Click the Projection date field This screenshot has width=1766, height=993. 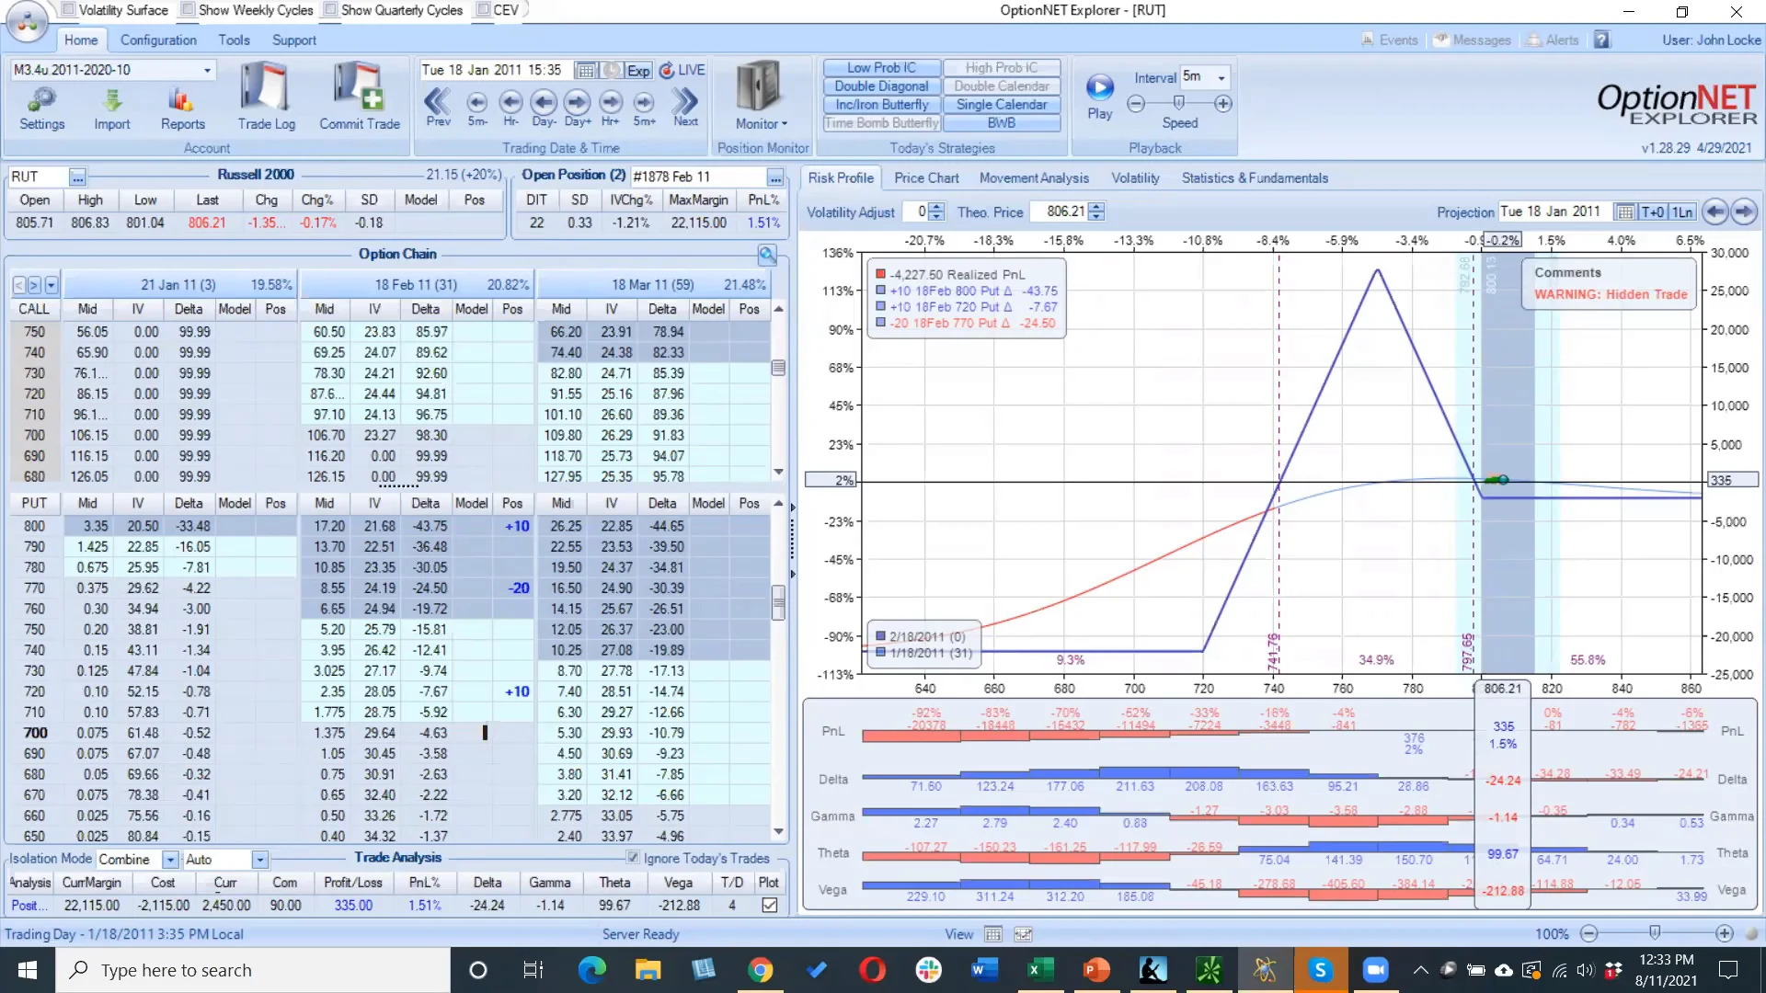point(1554,212)
